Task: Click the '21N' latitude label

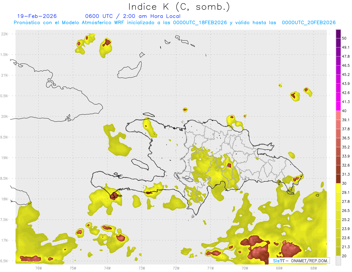Action: tap(4, 75)
